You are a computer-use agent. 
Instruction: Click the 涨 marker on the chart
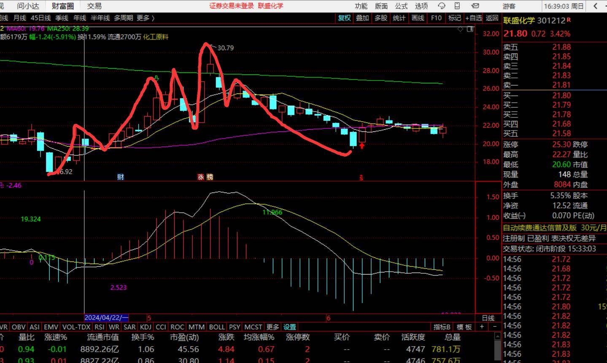coord(201,177)
